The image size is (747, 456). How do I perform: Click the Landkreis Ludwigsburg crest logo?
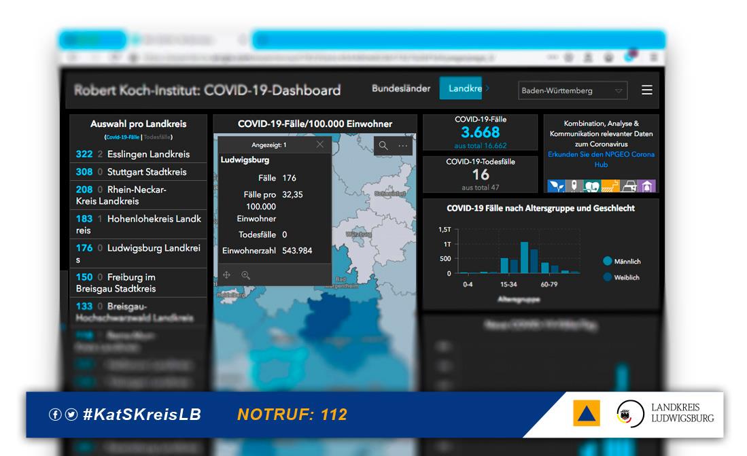630,414
